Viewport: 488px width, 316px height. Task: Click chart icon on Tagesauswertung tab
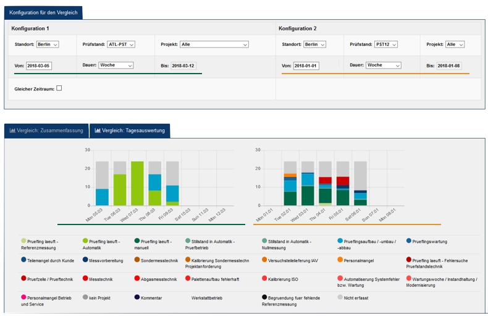click(98, 130)
